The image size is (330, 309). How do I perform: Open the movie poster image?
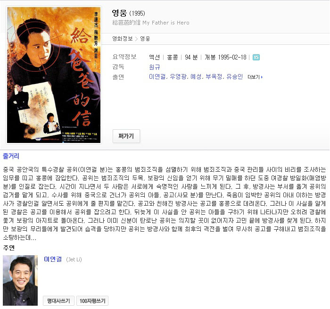point(54,75)
